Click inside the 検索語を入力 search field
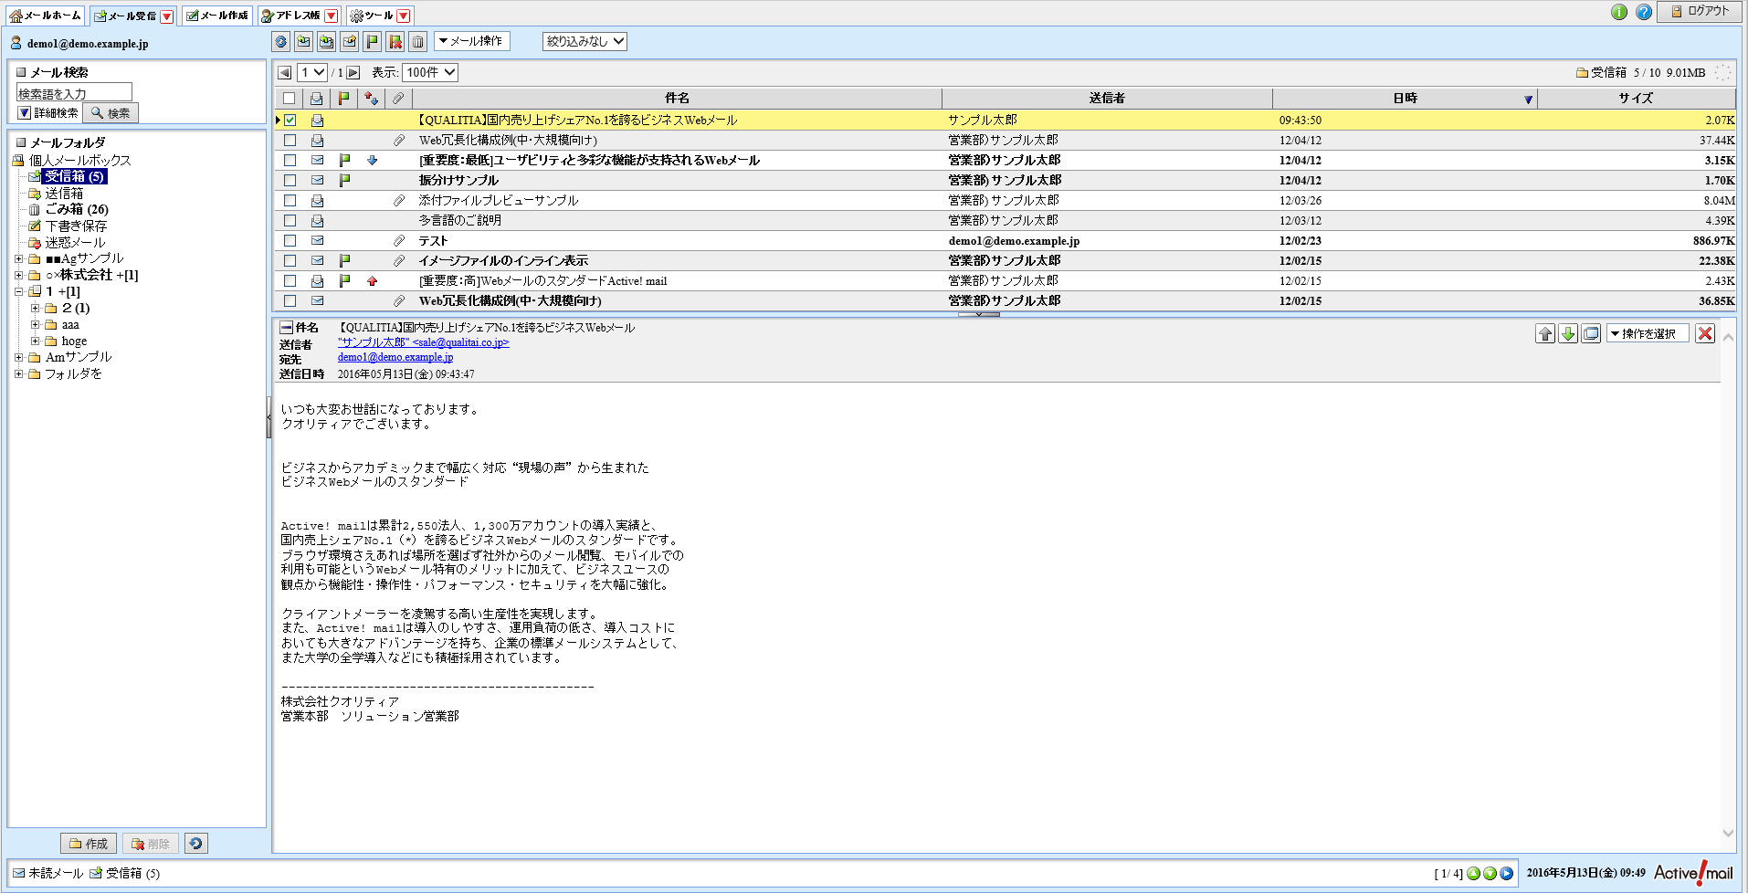Image resolution: width=1748 pixels, height=893 pixels. tap(75, 91)
